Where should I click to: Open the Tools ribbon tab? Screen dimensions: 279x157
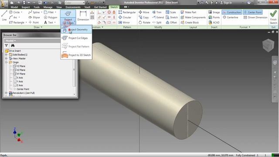tap(37, 7)
